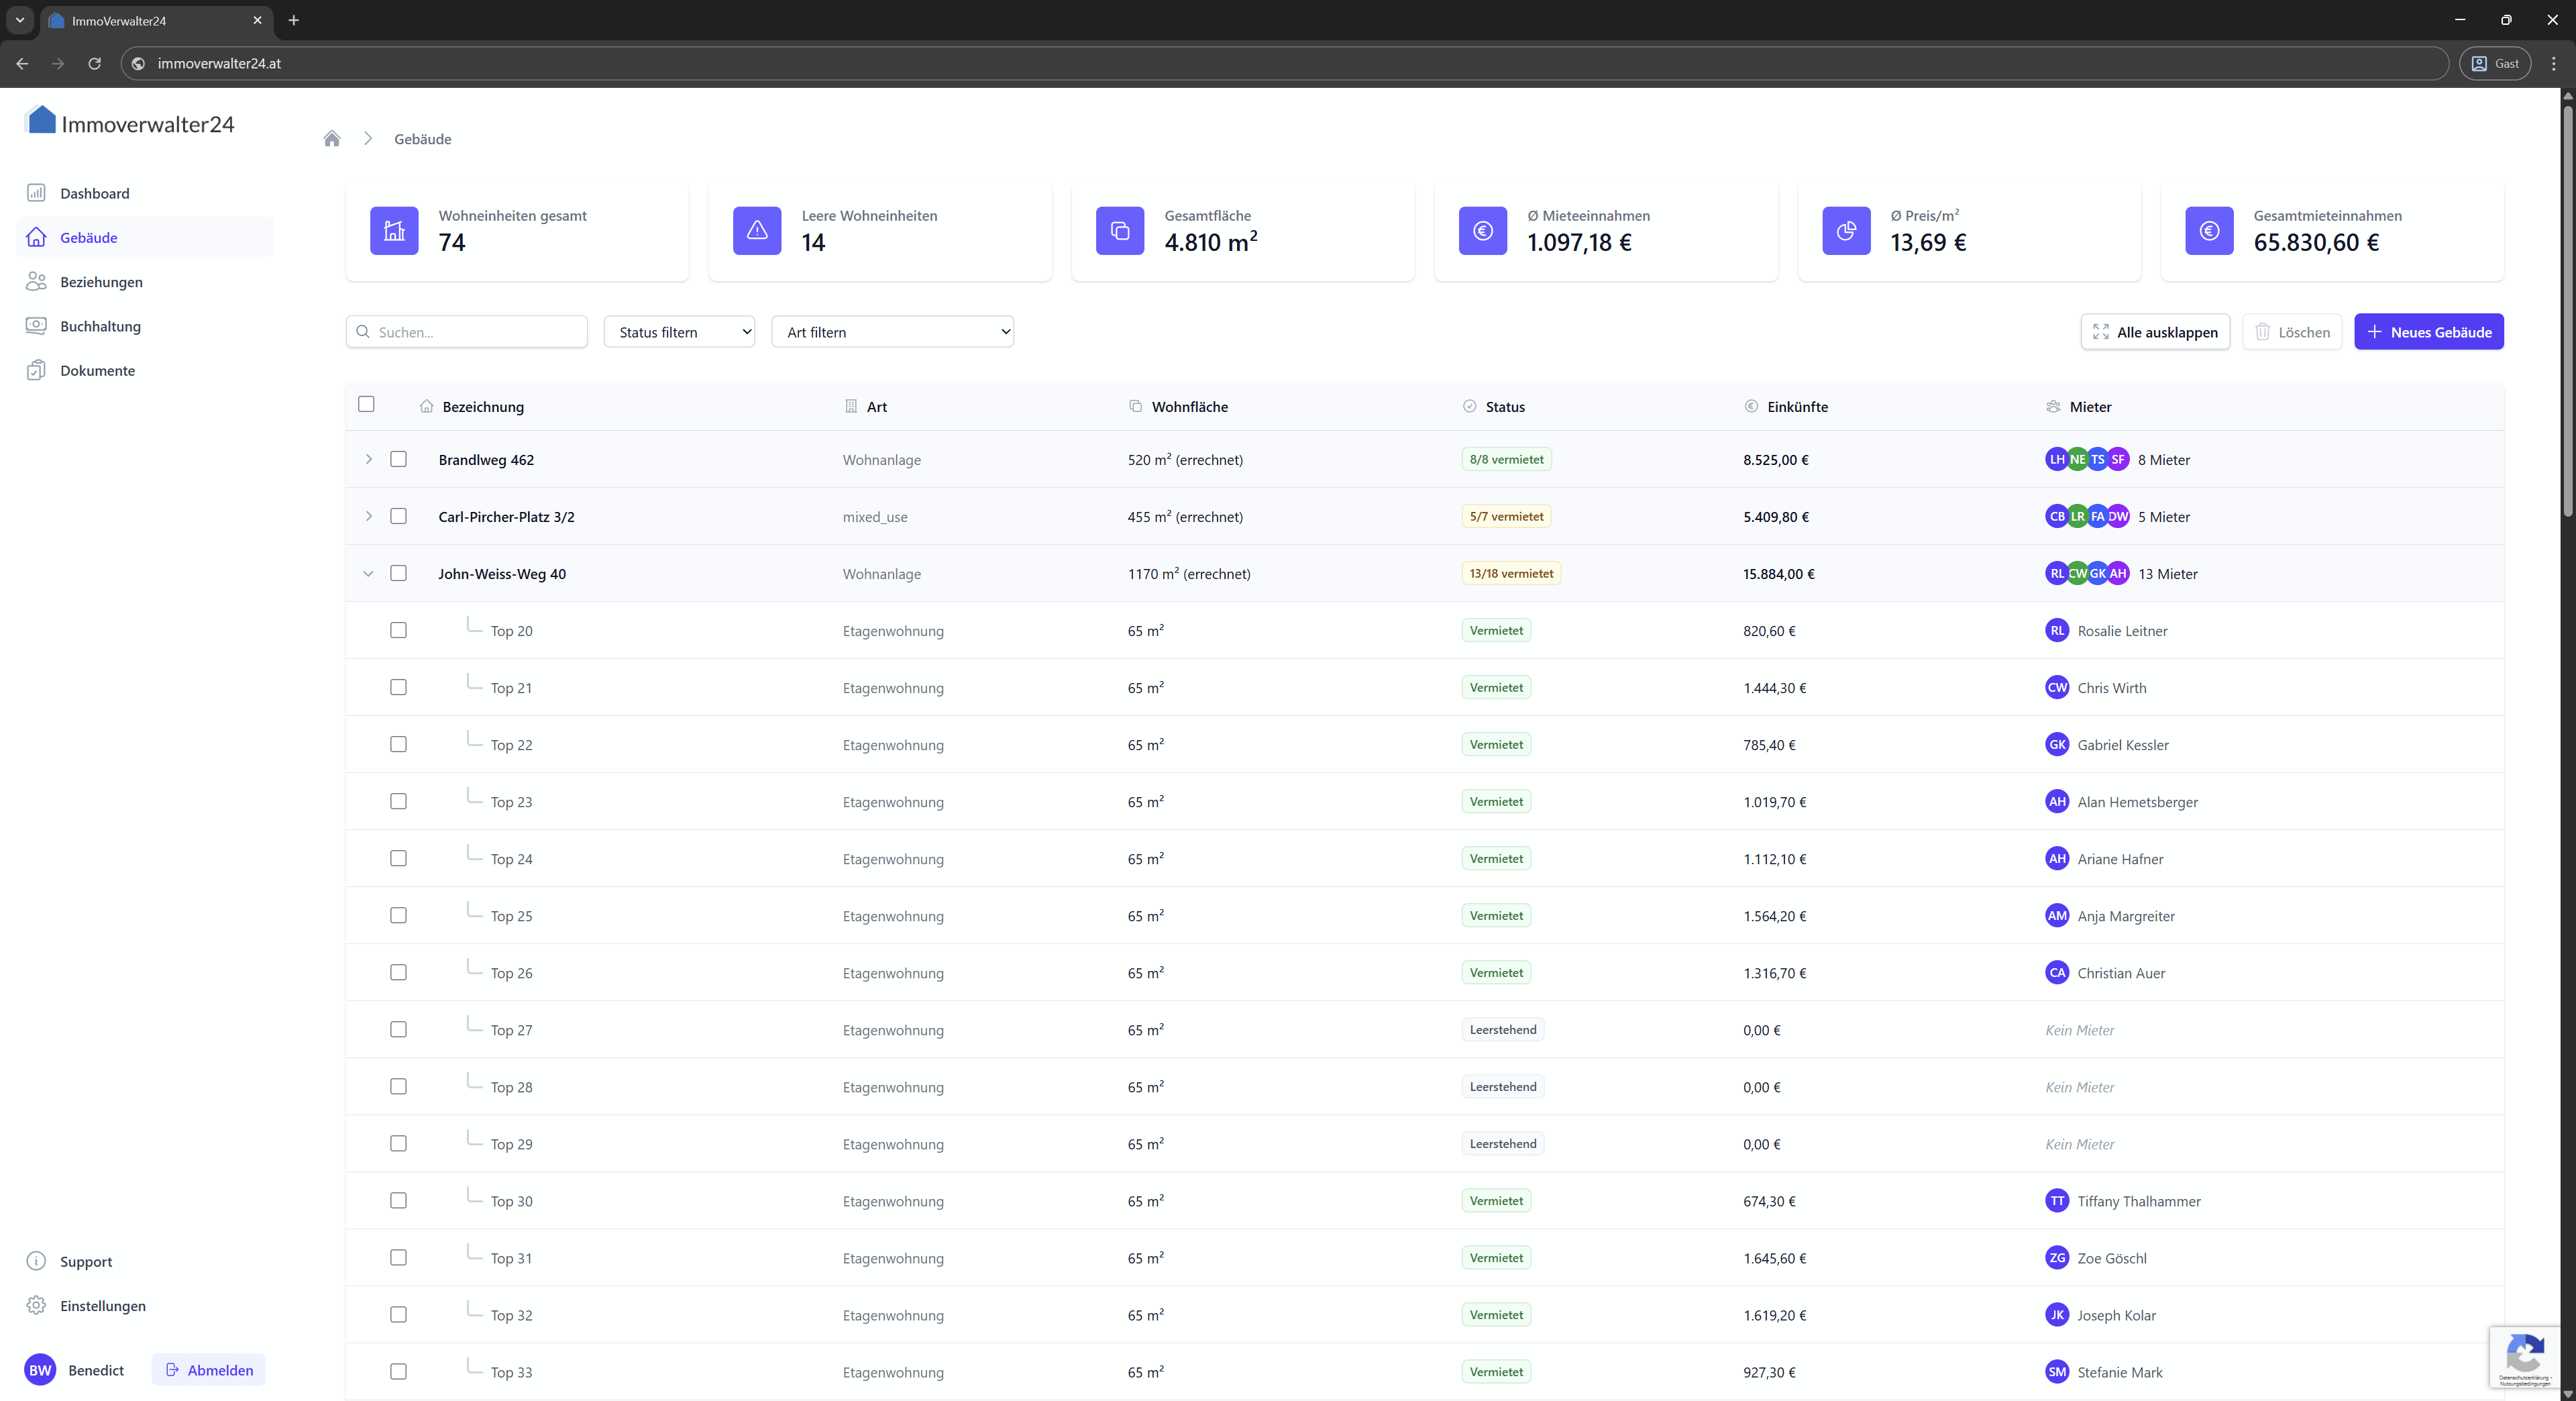Click the Gesamtfläche area icon
This screenshot has height=1401, width=2576.
(1120, 231)
